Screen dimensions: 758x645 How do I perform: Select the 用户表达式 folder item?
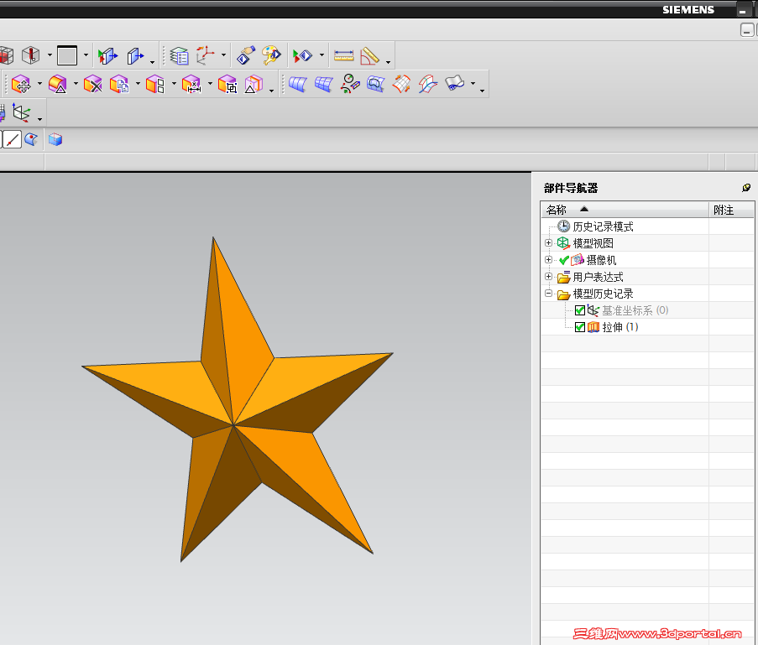coord(598,277)
